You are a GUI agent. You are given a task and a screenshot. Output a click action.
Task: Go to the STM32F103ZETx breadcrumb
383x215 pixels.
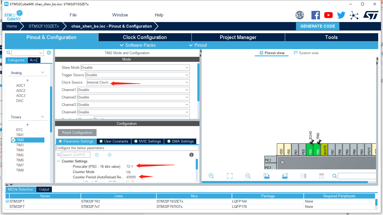pos(44,26)
